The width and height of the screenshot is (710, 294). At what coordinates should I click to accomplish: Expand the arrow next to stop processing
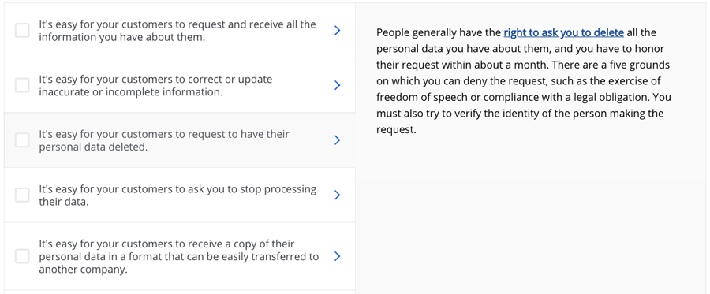(x=337, y=195)
